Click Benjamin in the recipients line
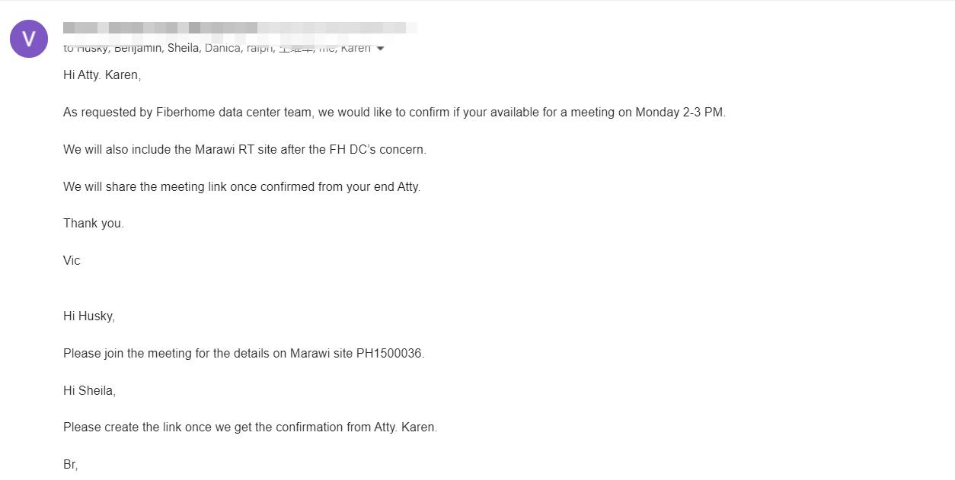Viewport: 955px width, 480px height. [139, 49]
